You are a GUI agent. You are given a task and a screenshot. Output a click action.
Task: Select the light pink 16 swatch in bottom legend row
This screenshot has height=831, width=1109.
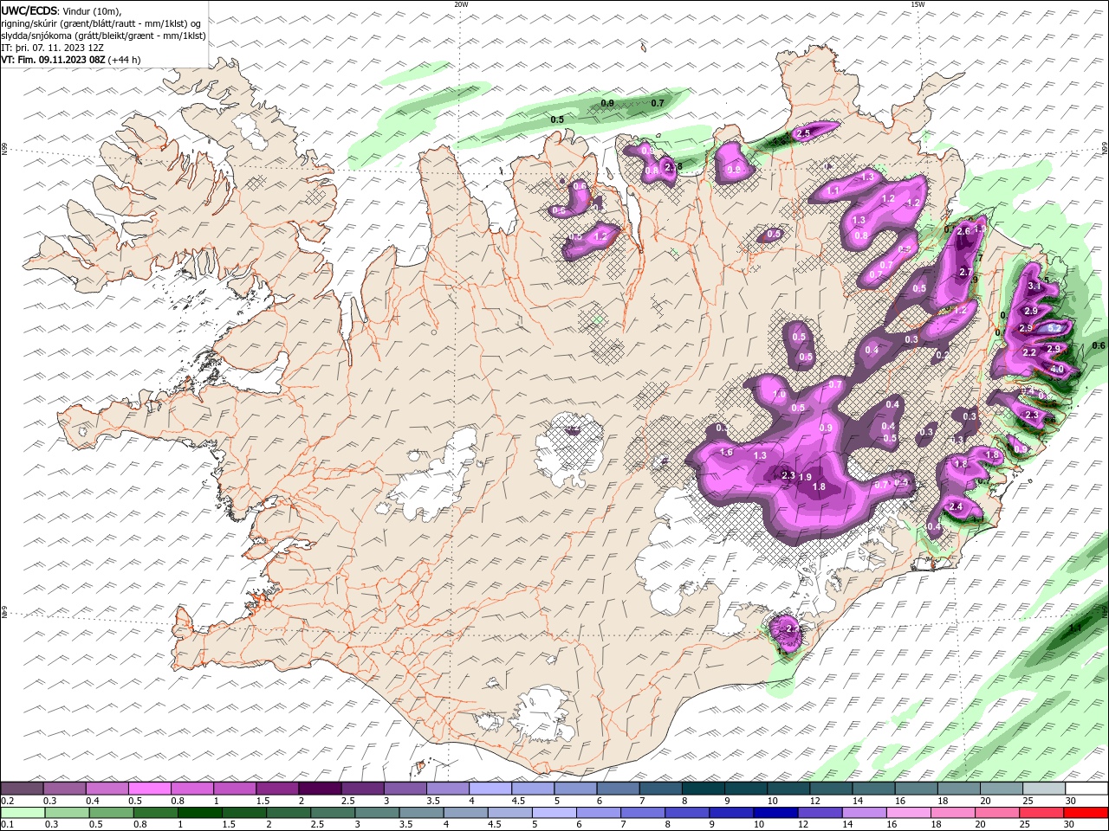(908, 813)
